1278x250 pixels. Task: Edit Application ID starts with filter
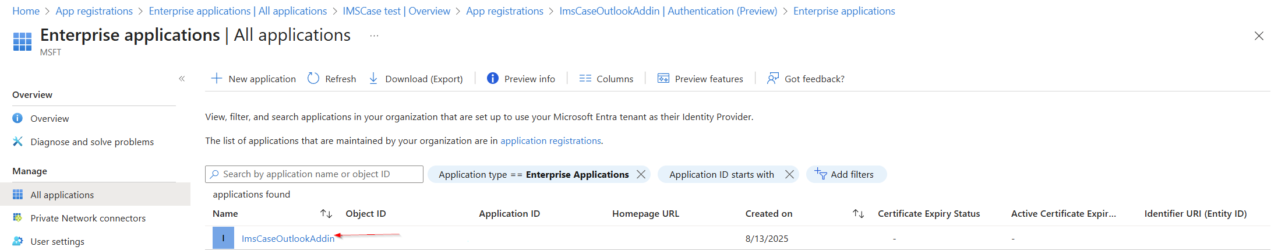pyautogui.click(x=721, y=174)
